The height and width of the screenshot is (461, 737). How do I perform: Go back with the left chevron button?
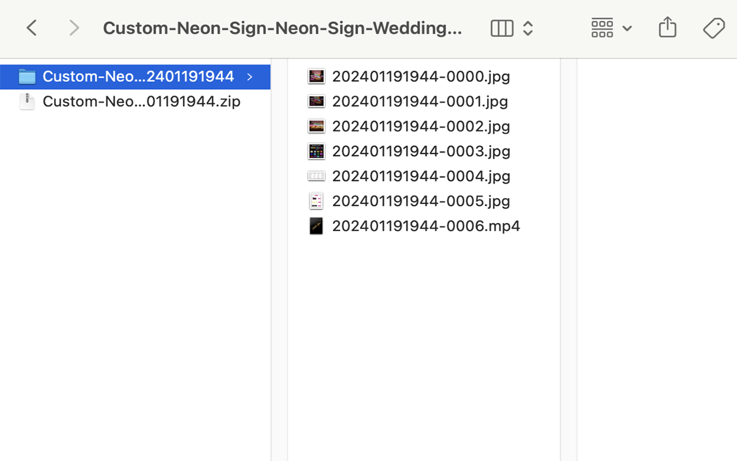point(32,28)
